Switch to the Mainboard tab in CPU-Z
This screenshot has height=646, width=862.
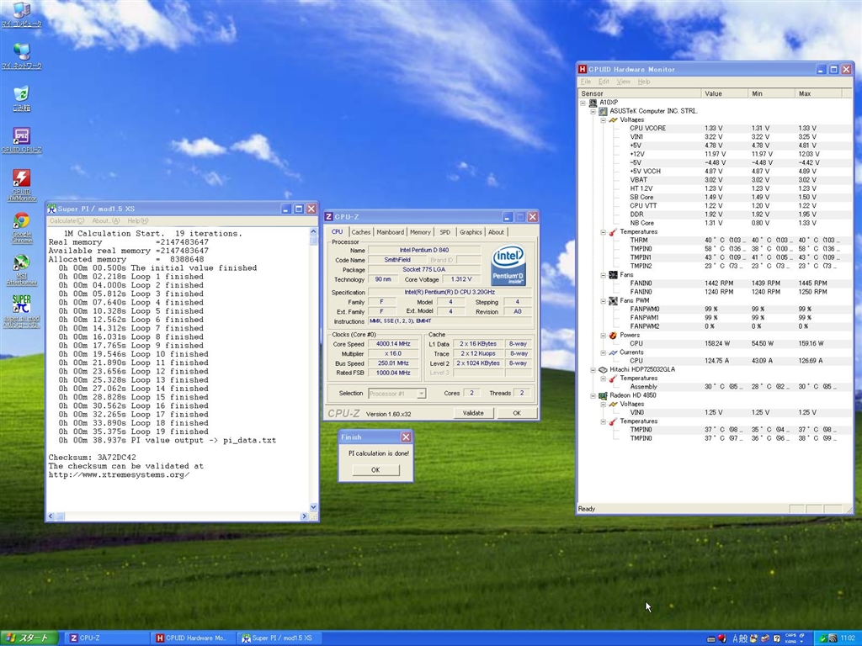390,232
